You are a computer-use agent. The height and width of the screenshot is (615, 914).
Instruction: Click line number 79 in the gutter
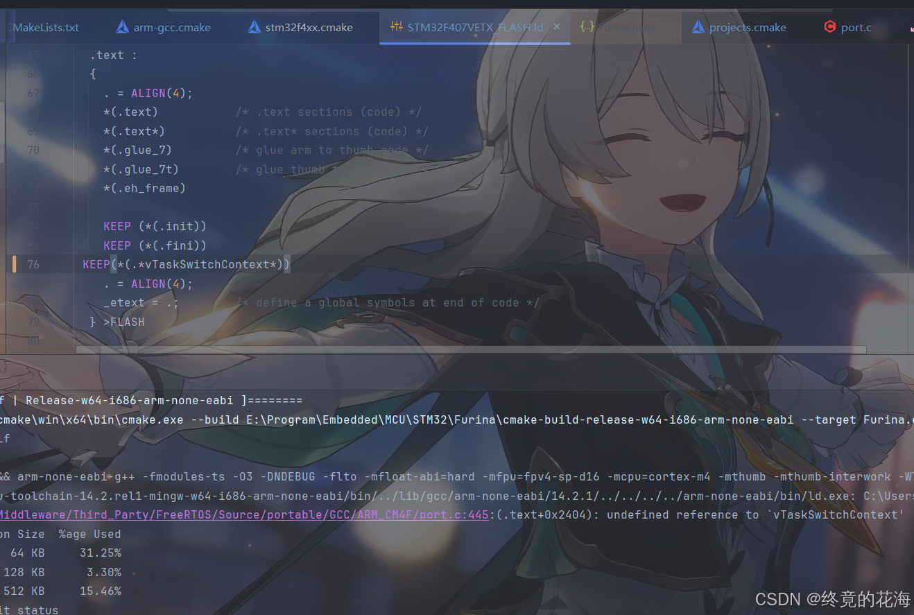[33, 322]
